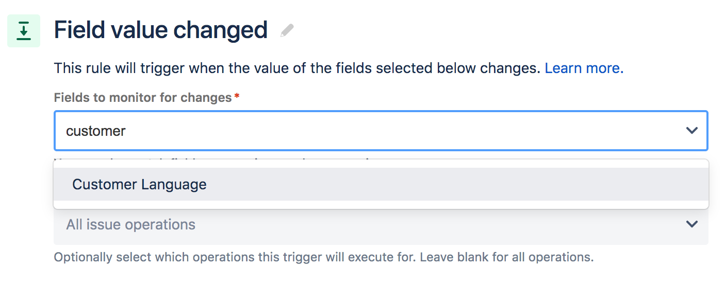Click the All issue operations placeholder text

[131, 225]
